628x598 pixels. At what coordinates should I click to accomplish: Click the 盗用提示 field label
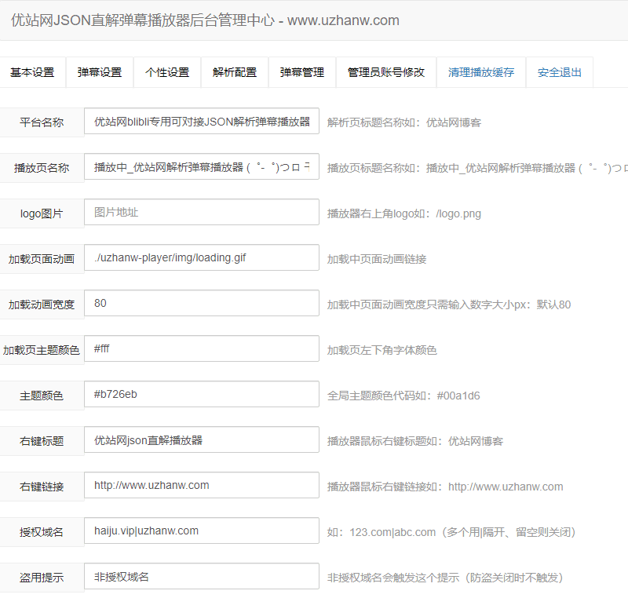(x=42, y=578)
